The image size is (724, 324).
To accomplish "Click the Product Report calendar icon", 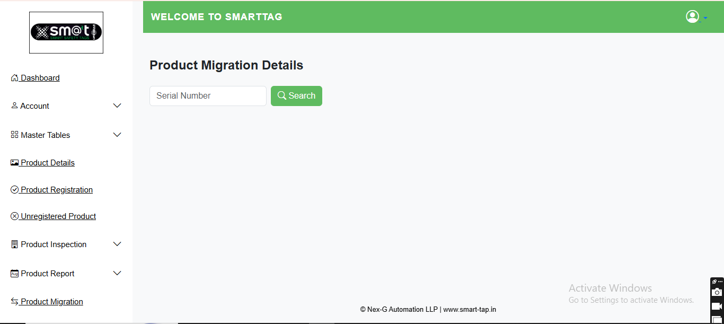I will click(x=14, y=274).
